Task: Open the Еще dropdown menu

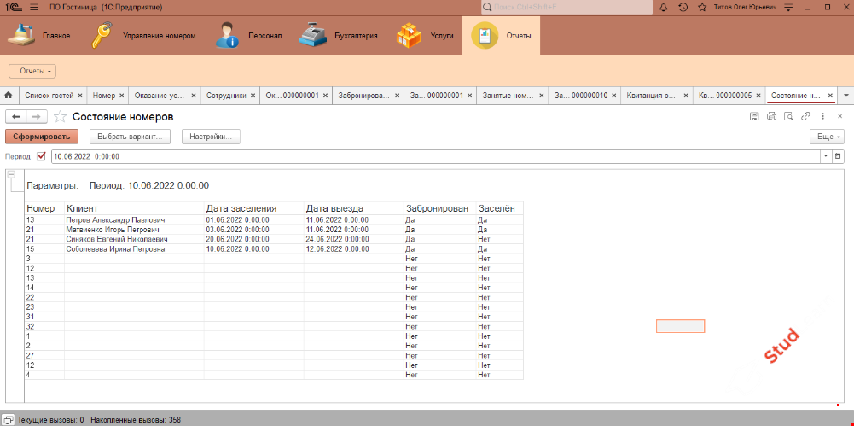Action: (x=826, y=137)
